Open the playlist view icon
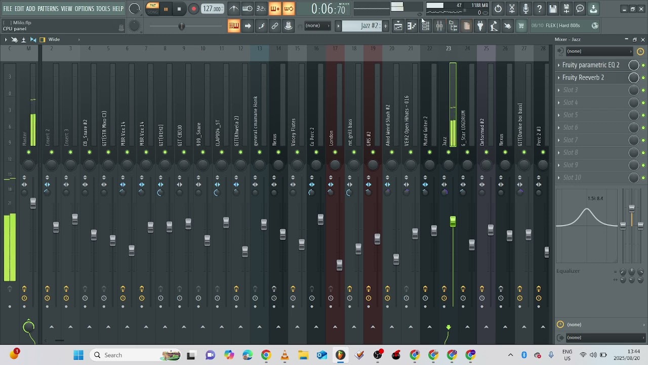Viewport: 648px width, 365px height. [398, 26]
